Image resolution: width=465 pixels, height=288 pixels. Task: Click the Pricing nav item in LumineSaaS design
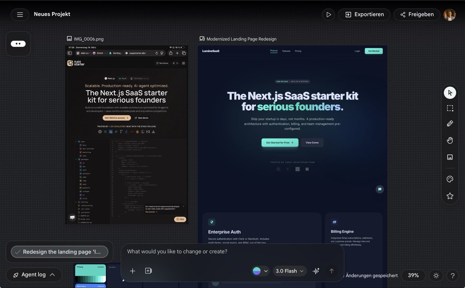pos(298,51)
